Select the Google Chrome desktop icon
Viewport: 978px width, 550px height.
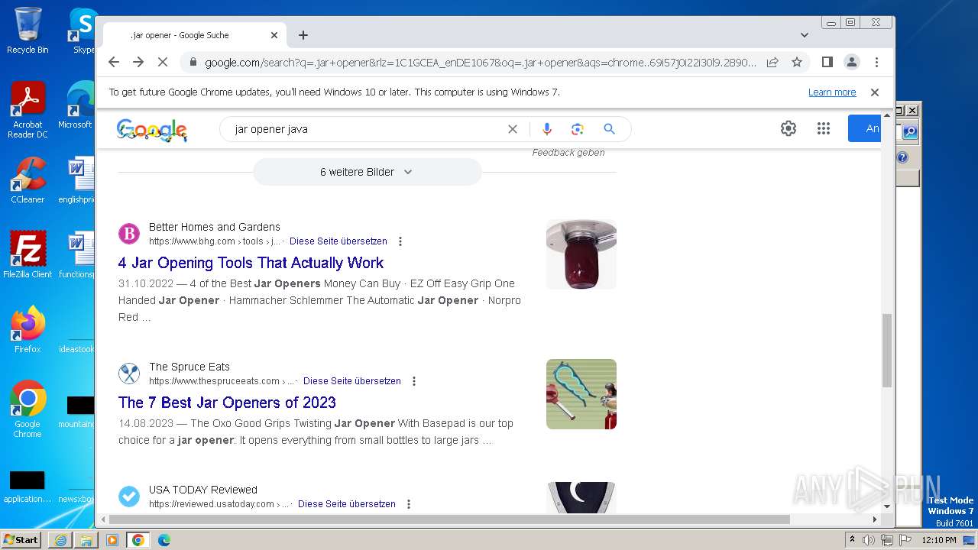[x=28, y=409]
